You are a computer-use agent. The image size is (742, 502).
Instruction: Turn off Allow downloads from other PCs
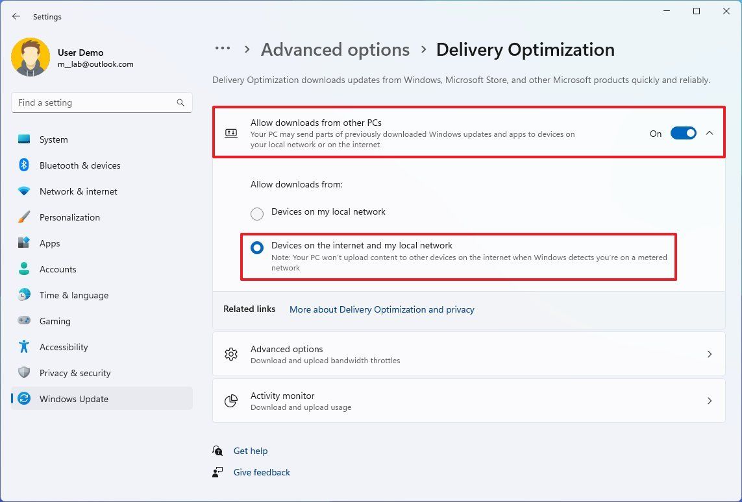click(684, 134)
